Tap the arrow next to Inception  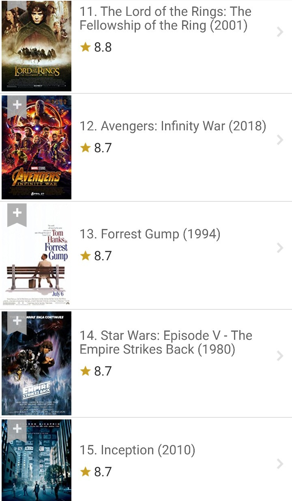coord(280,464)
